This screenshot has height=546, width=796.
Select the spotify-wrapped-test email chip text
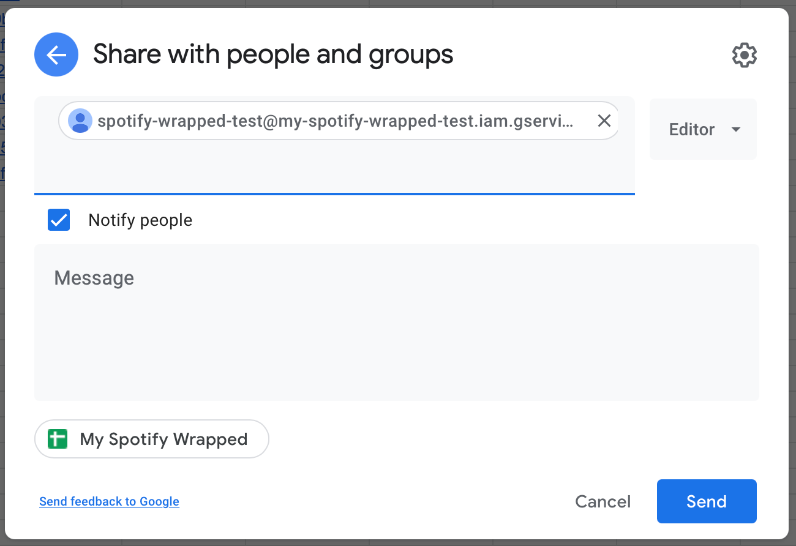pyautogui.click(x=335, y=121)
